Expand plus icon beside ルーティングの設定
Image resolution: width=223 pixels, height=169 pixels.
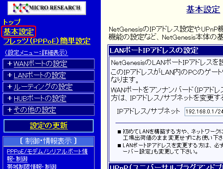pyautogui.click(x=10, y=87)
